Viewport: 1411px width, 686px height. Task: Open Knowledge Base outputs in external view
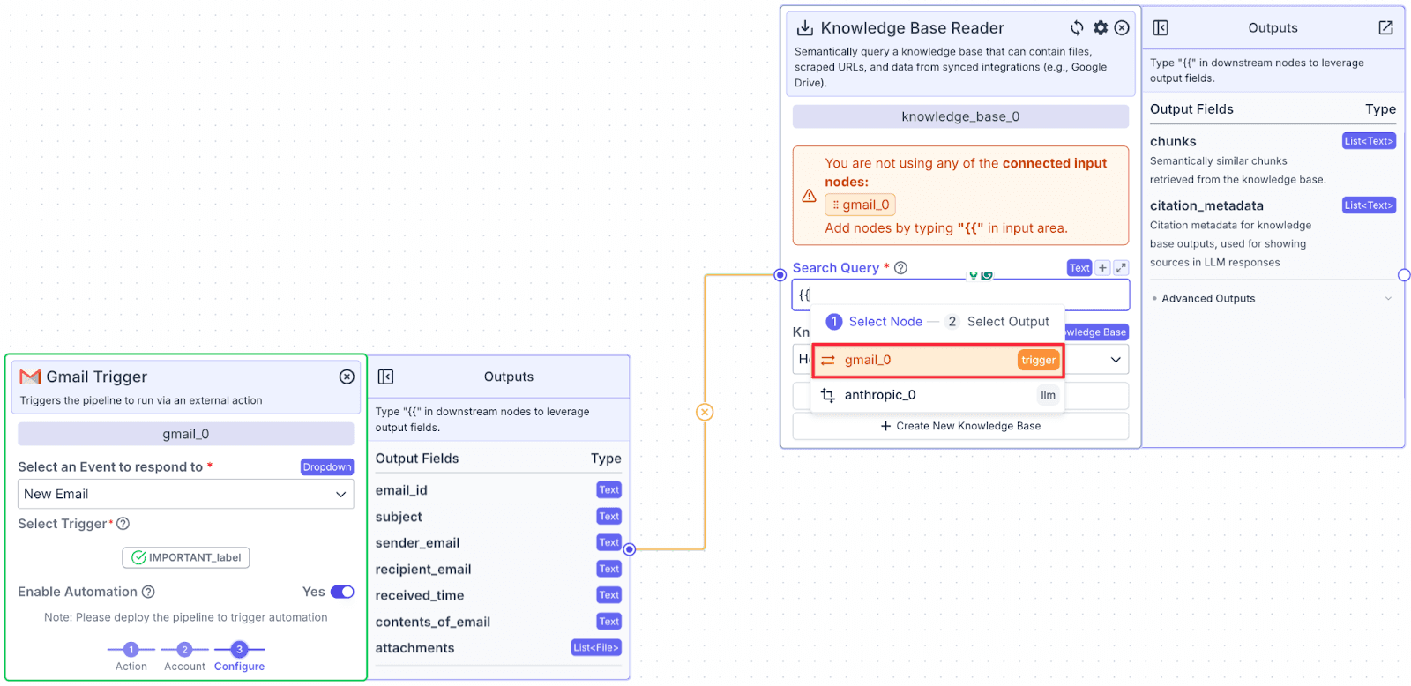click(x=1385, y=28)
